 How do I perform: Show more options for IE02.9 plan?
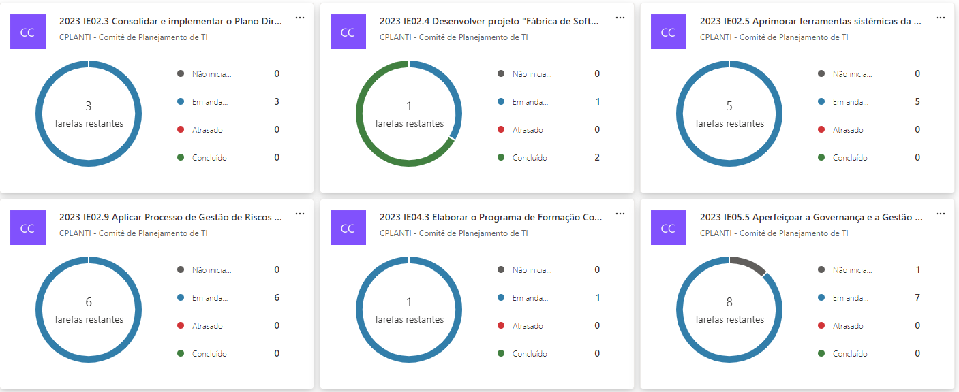300,214
